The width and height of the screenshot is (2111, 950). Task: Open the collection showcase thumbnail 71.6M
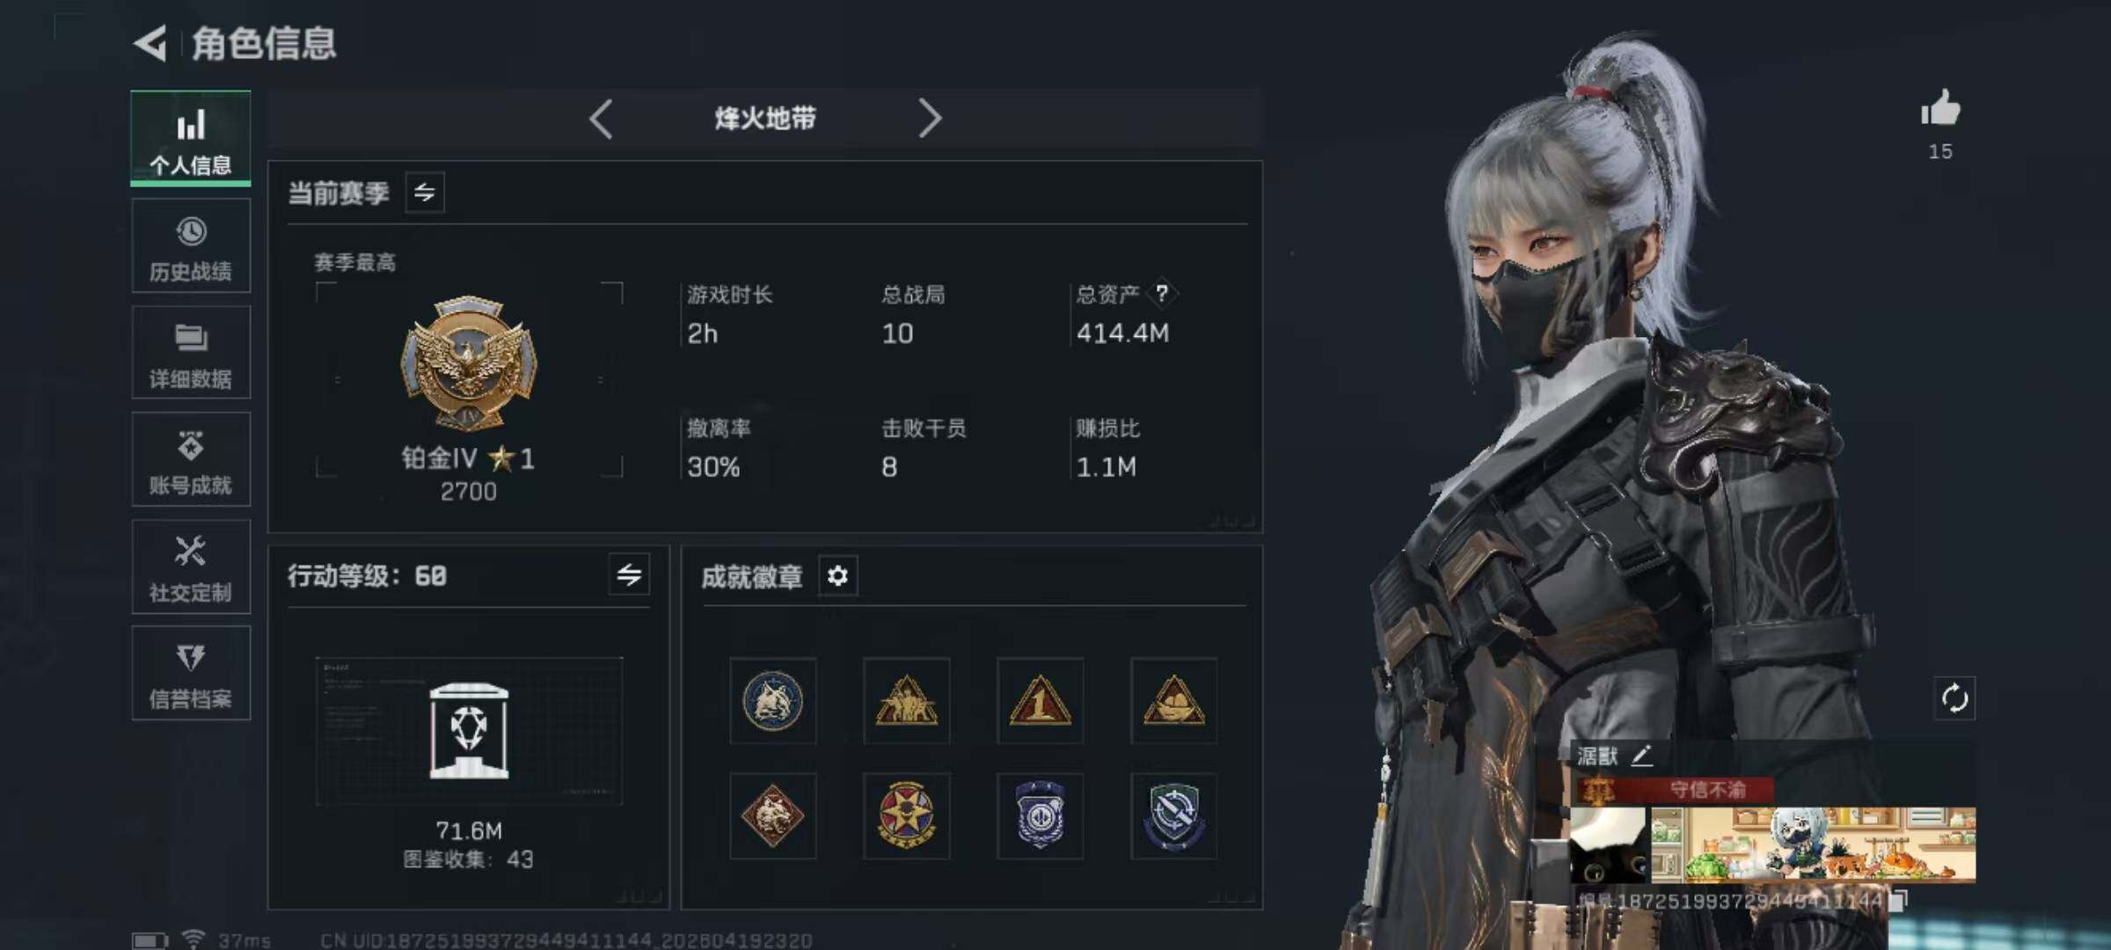click(469, 731)
